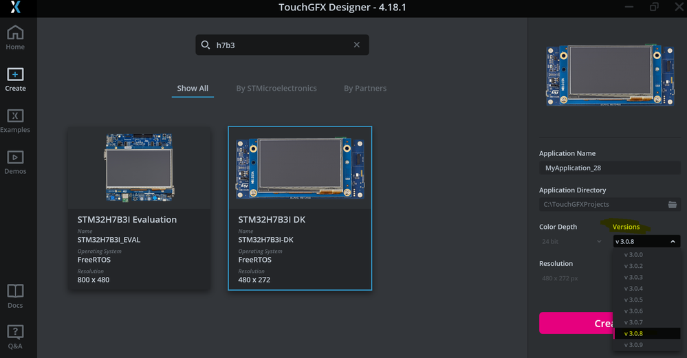Browse for application directory folder icon
The image size is (687, 358).
click(672, 204)
